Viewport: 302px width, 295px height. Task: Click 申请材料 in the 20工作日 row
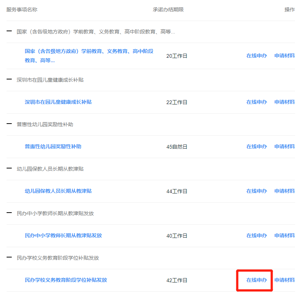click(284, 56)
